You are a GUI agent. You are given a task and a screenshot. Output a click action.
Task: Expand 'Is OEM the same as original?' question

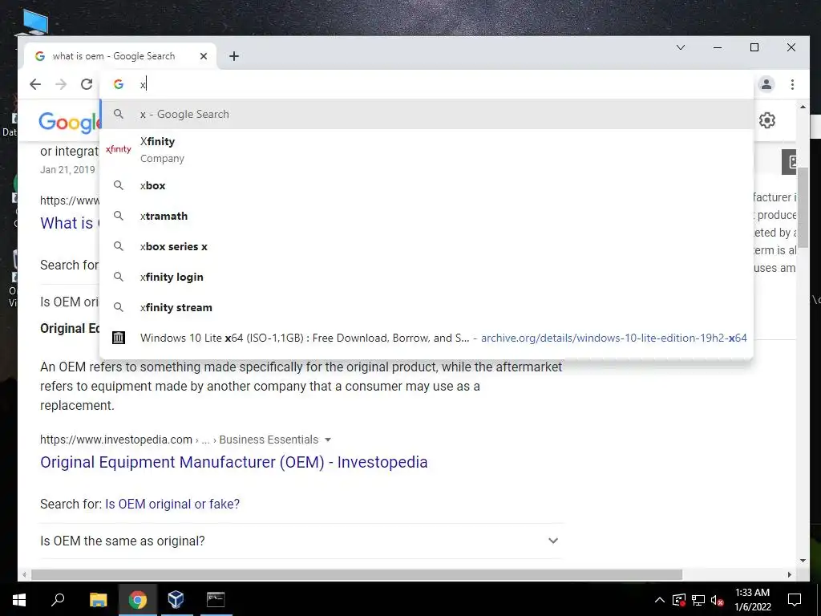[x=301, y=541]
